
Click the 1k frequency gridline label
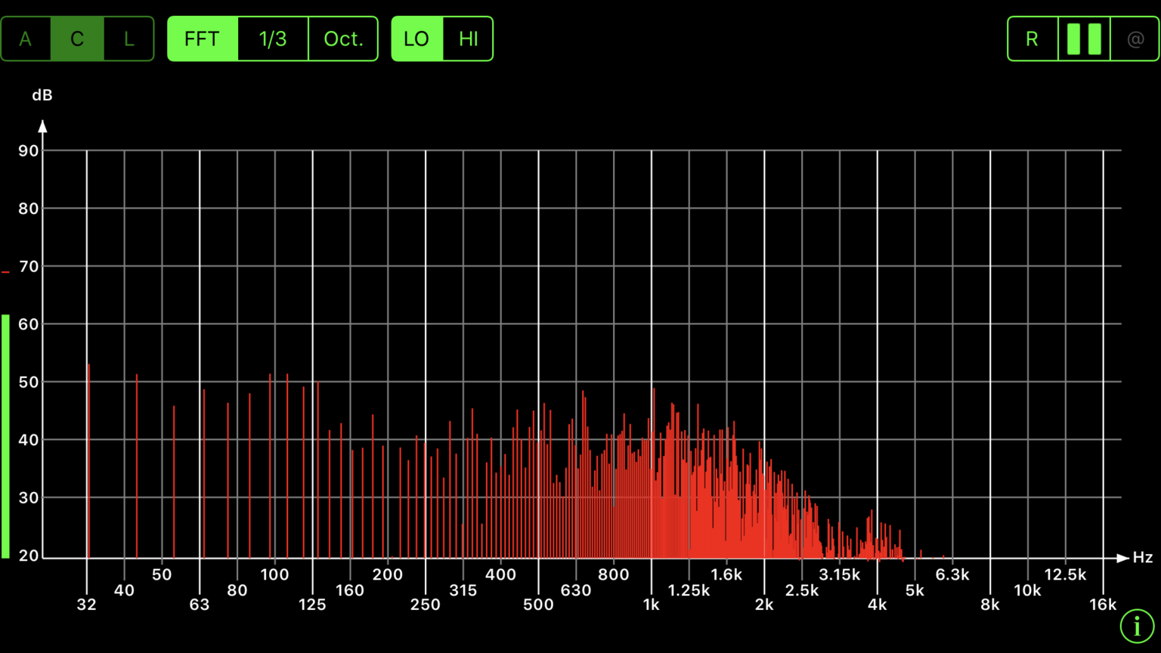tap(651, 604)
